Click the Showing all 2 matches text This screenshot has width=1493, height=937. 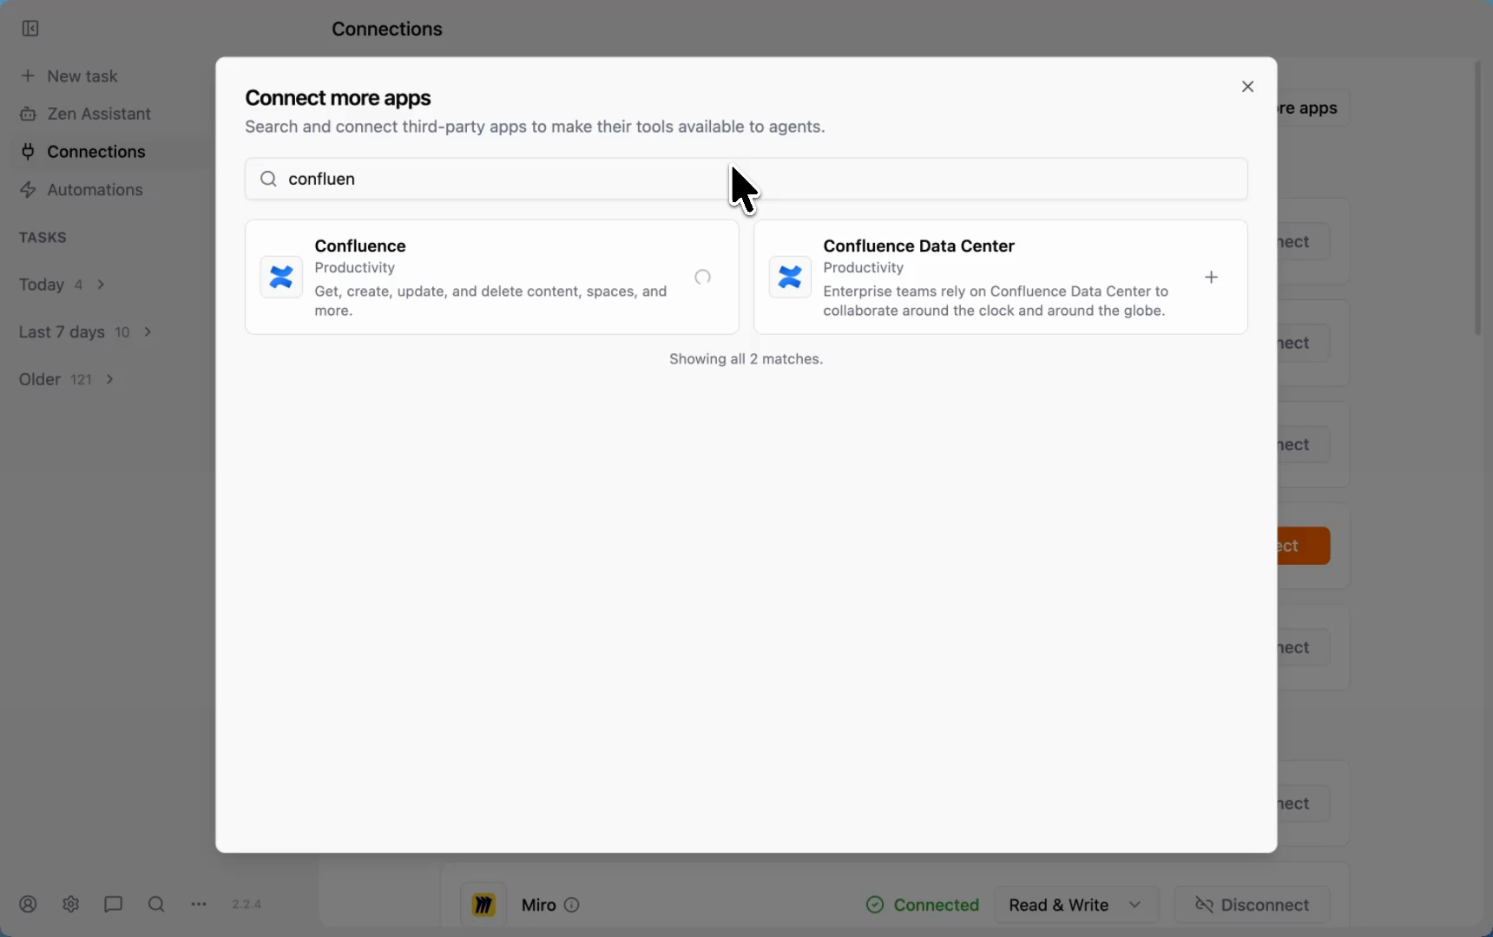click(x=746, y=358)
